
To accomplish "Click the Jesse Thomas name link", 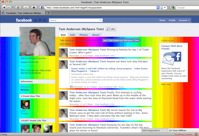I will click(x=24, y=112).
